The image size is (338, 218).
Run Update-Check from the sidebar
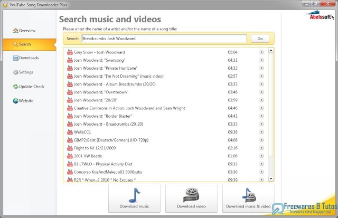[29, 87]
